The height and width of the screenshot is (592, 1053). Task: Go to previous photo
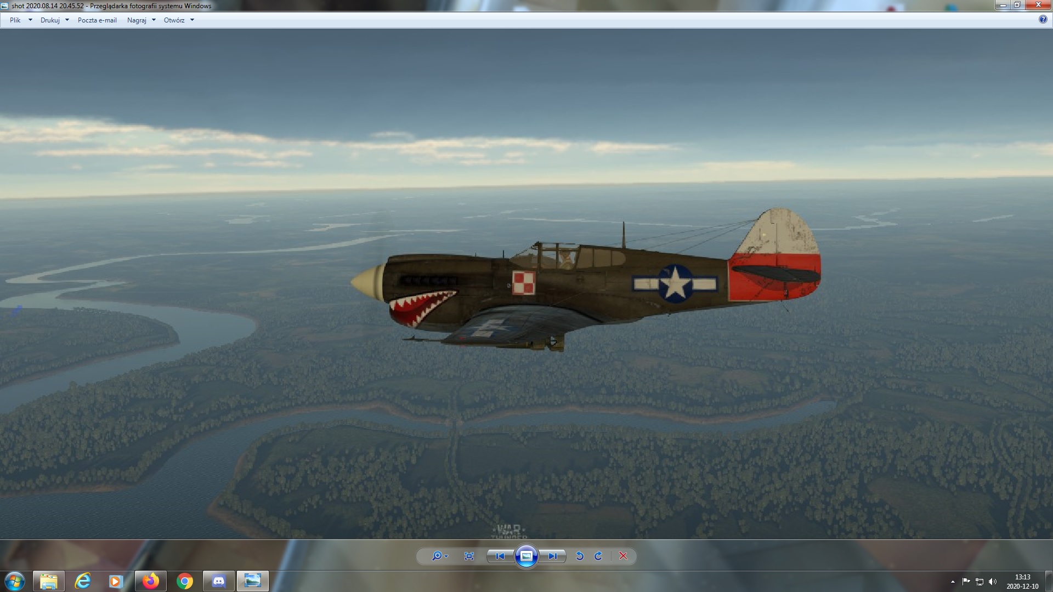click(500, 556)
